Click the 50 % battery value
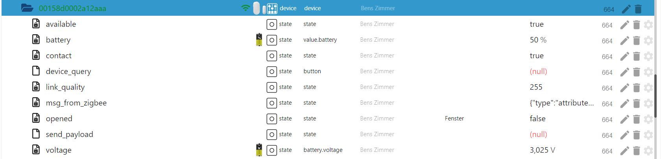Viewport: 661px width, 159px height. (538, 40)
